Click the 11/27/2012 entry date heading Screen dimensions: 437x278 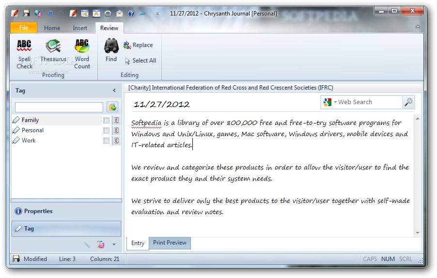pos(162,105)
